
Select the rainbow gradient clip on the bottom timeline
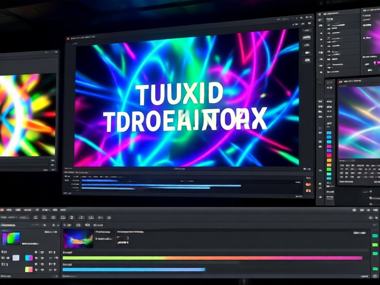(212, 258)
